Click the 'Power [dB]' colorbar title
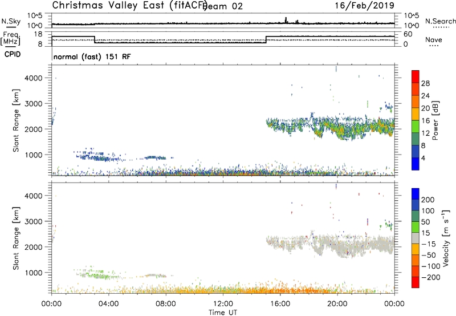The image size is (456, 316). [x=435, y=120]
